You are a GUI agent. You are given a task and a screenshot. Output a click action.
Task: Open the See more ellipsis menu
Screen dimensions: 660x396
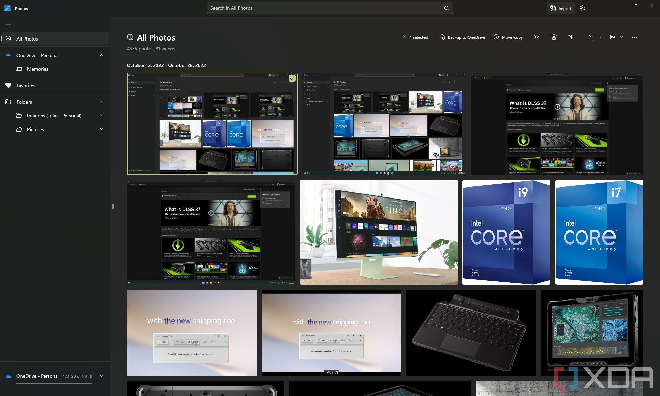point(634,37)
